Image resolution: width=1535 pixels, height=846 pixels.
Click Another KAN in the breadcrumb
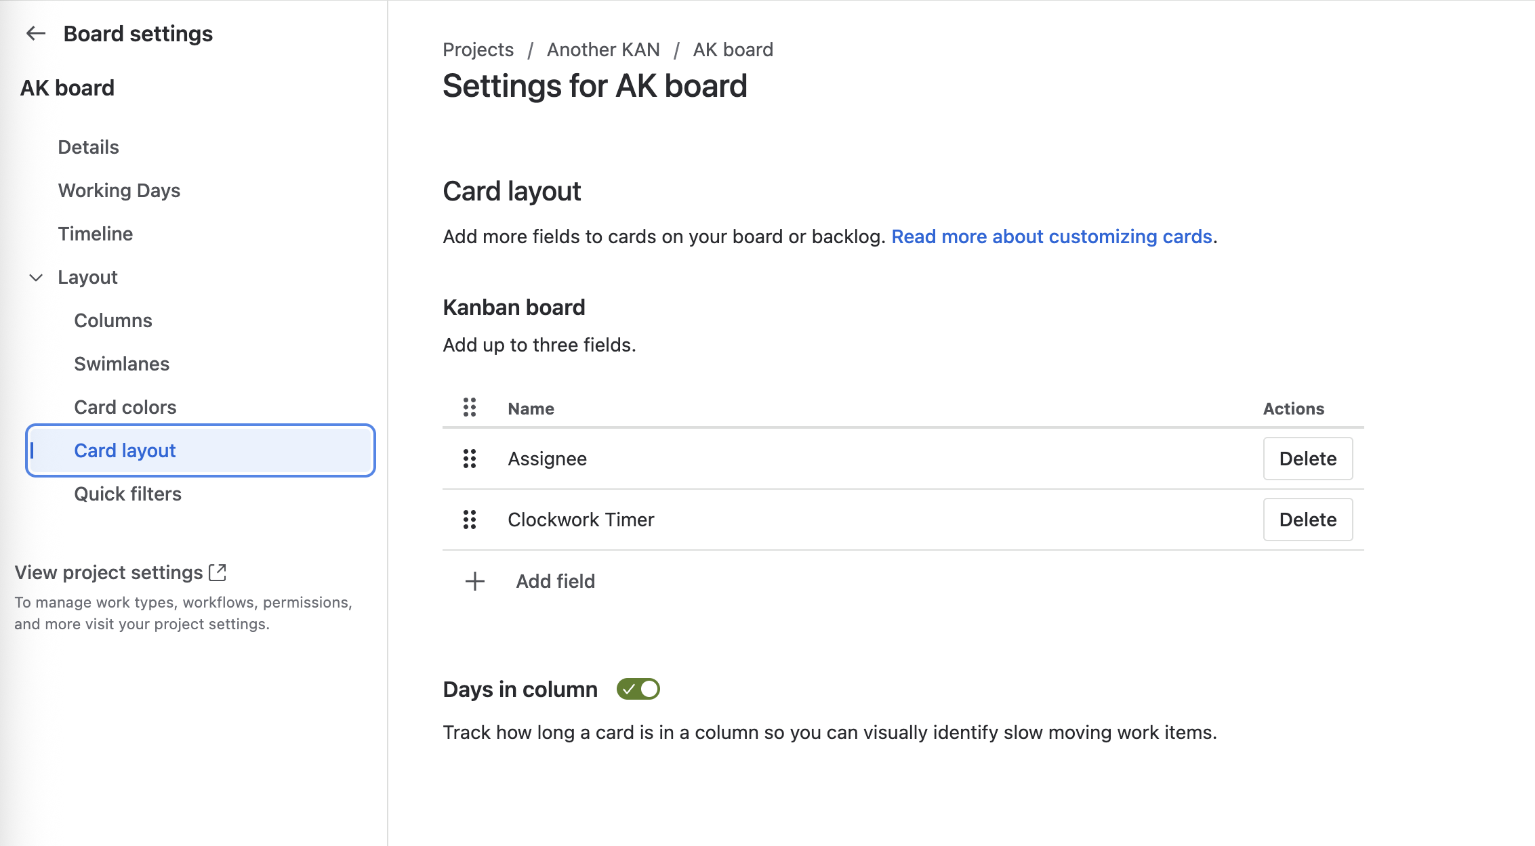click(x=603, y=49)
